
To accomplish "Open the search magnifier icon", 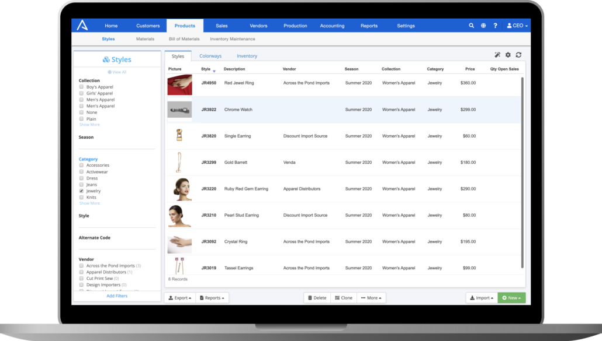I will pyautogui.click(x=471, y=26).
